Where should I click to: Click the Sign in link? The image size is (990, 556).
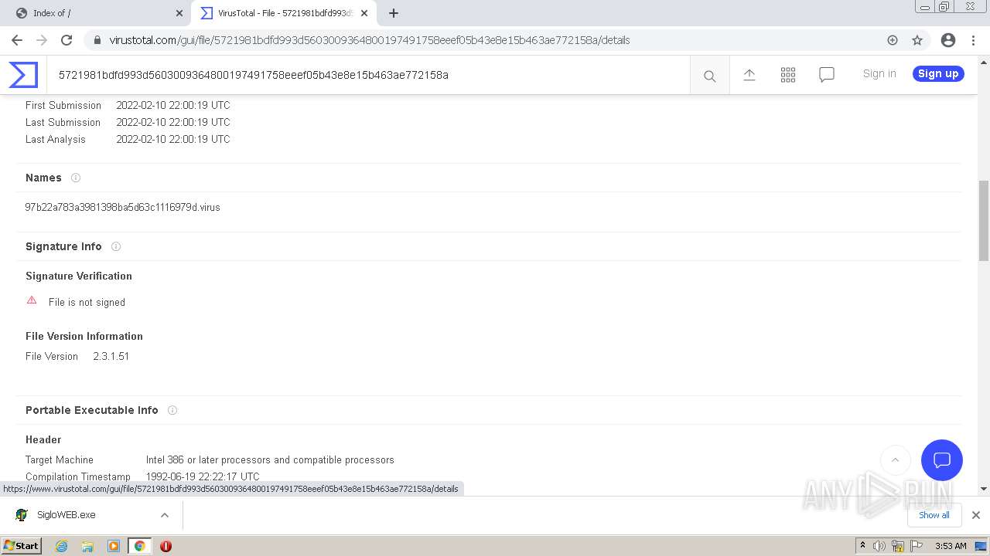click(879, 73)
